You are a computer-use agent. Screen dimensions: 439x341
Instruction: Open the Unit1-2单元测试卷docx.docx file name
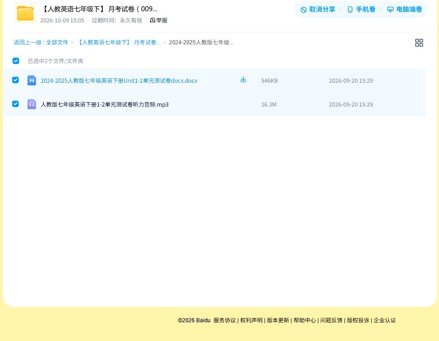click(x=119, y=81)
